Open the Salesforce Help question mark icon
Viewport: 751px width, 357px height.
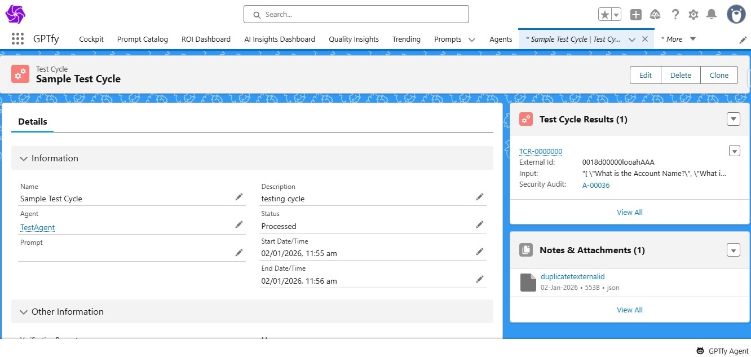[675, 15]
